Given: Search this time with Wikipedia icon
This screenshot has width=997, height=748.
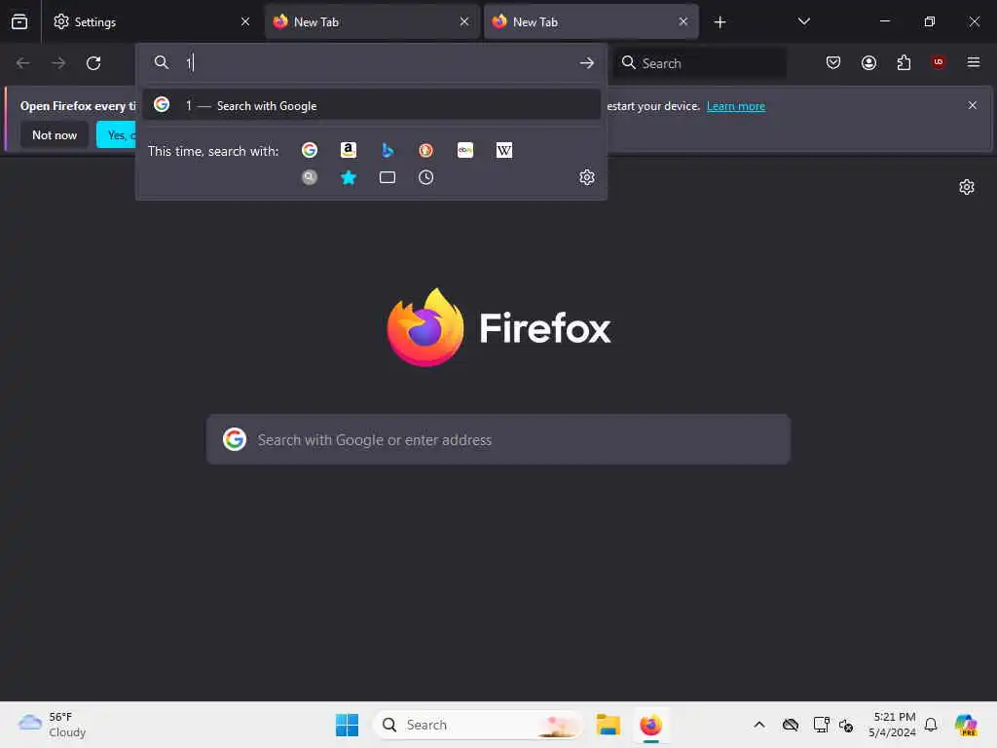Looking at the screenshot, I should pyautogui.click(x=504, y=150).
